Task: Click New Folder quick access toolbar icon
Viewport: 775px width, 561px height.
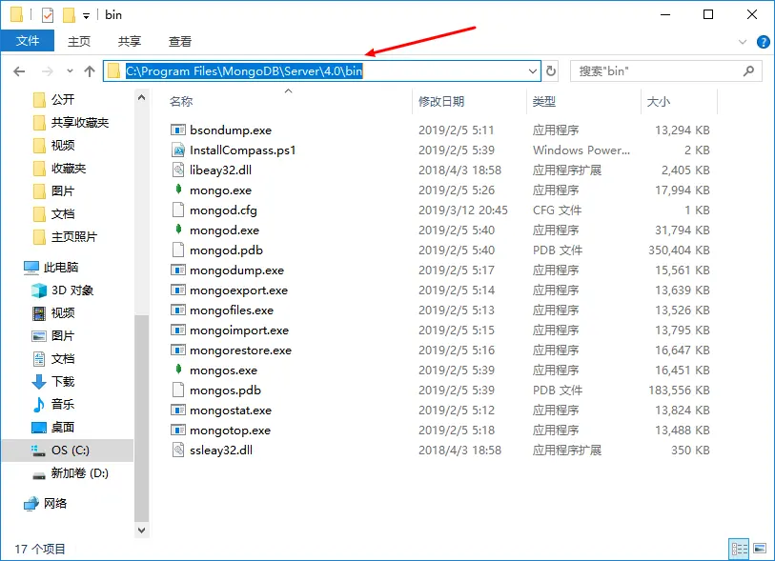Action: (x=69, y=15)
